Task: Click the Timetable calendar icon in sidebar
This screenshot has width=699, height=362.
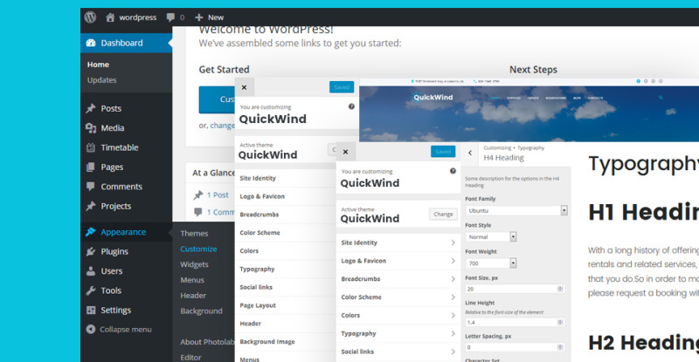Action: 91,147
